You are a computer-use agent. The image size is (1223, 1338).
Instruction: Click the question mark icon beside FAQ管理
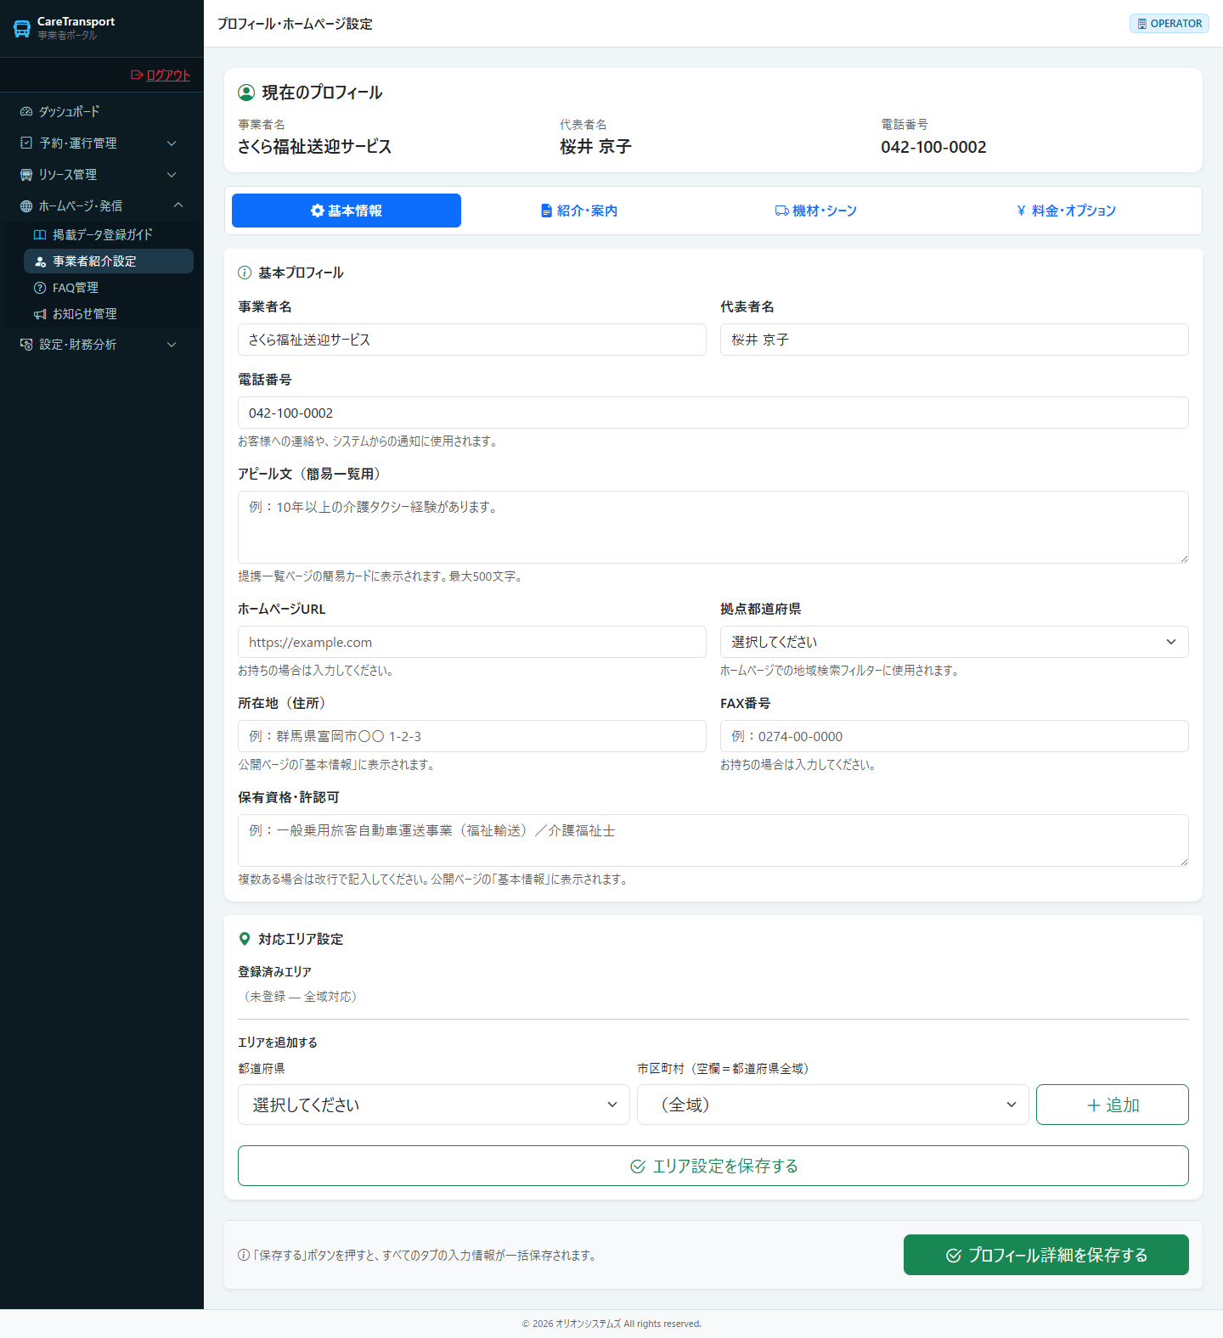(x=40, y=288)
